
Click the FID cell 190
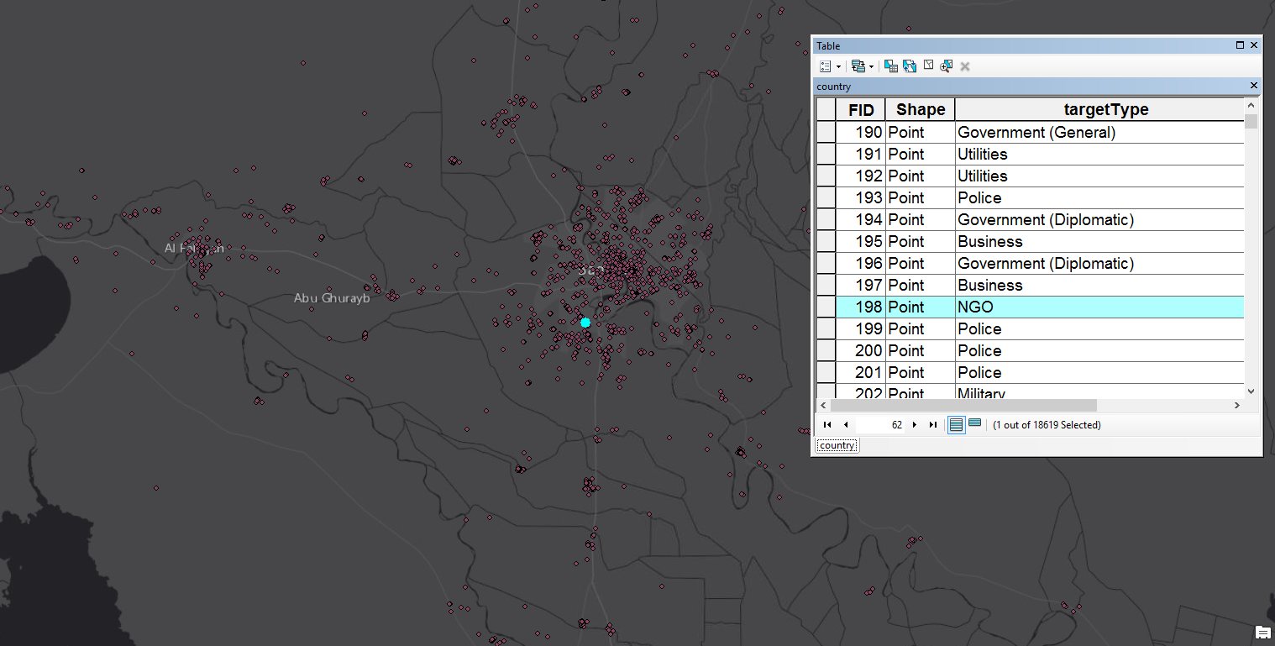[x=861, y=132]
